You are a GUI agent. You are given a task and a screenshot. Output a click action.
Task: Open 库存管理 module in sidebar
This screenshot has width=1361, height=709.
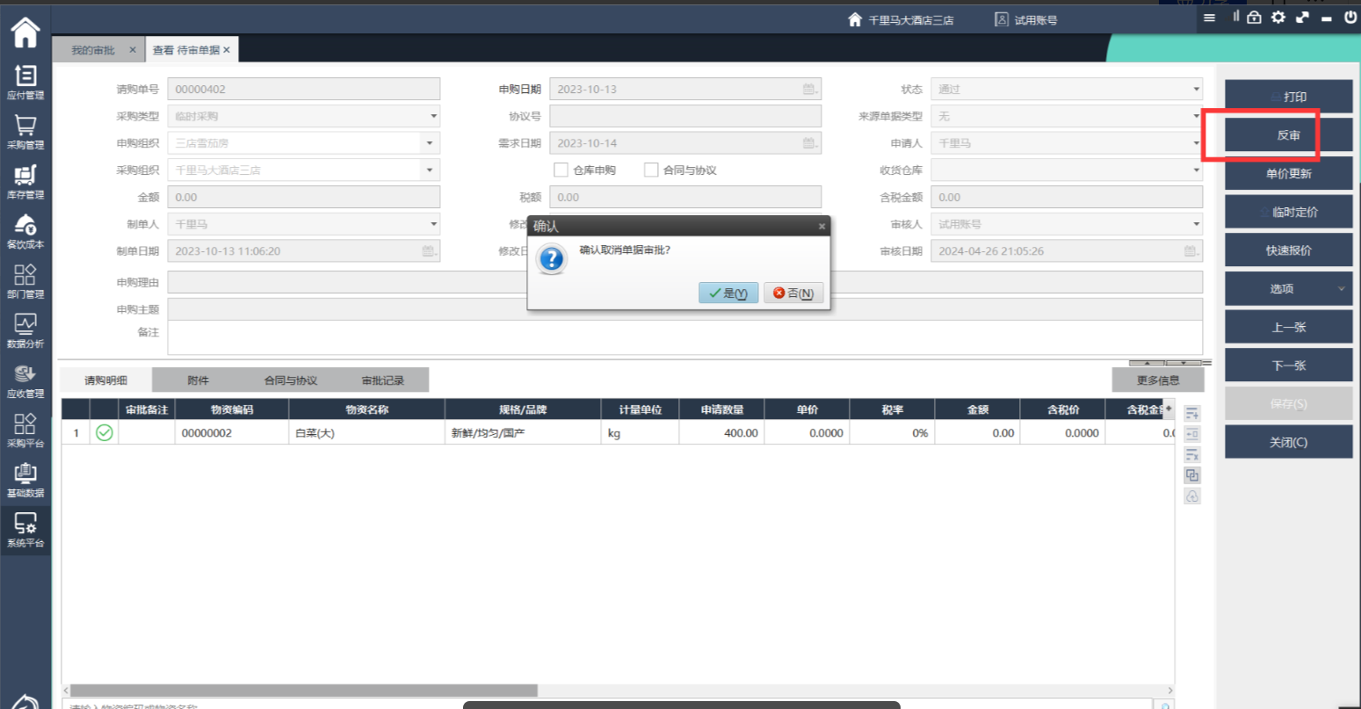click(x=25, y=181)
